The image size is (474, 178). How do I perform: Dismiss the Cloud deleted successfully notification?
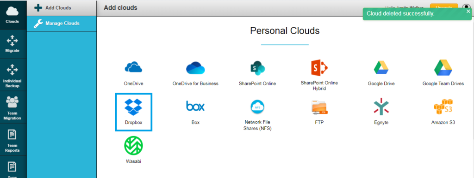click(x=468, y=12)
